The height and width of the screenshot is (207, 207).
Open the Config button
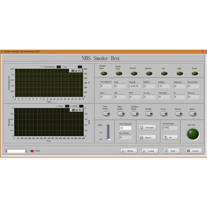149,151
